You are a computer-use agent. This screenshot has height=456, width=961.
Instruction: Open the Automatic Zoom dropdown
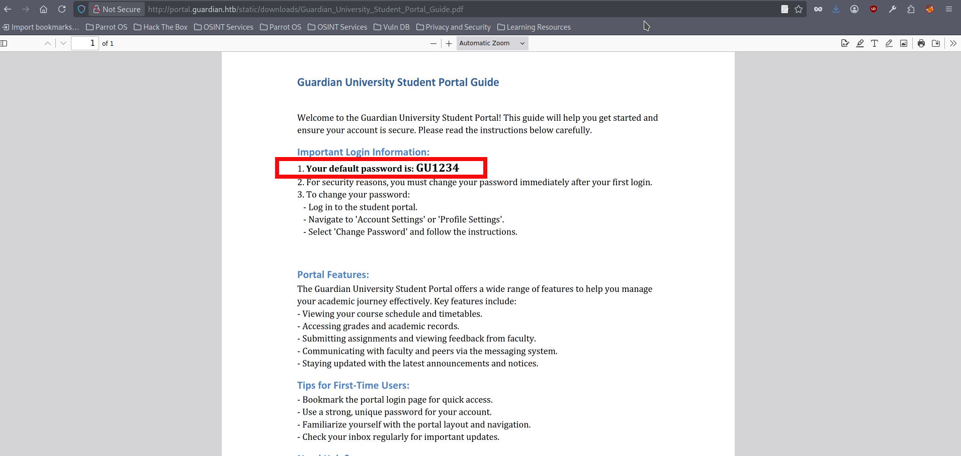point(492,43)
